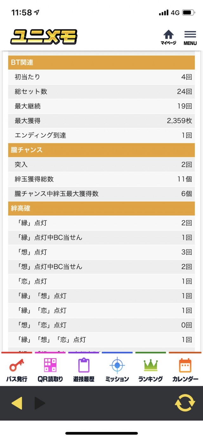This screenshot has height=439, width=203.
Task: Tap the 絆玉獲得総数 row
Action: [x=101, y=179]
